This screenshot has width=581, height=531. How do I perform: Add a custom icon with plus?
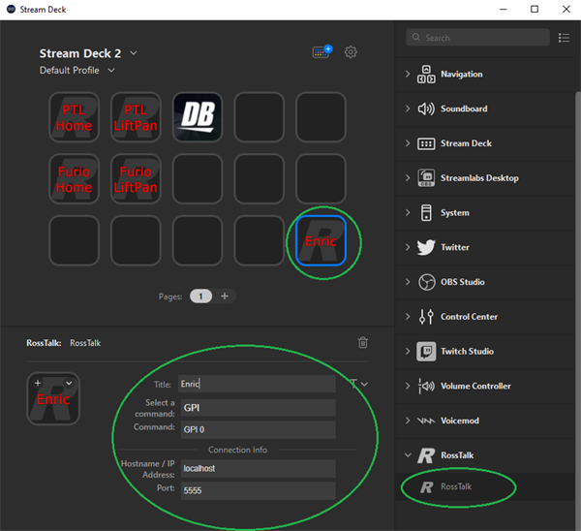click(38, 383)
